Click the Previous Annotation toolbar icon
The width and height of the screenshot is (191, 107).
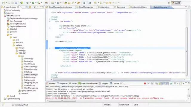point(101,3)
